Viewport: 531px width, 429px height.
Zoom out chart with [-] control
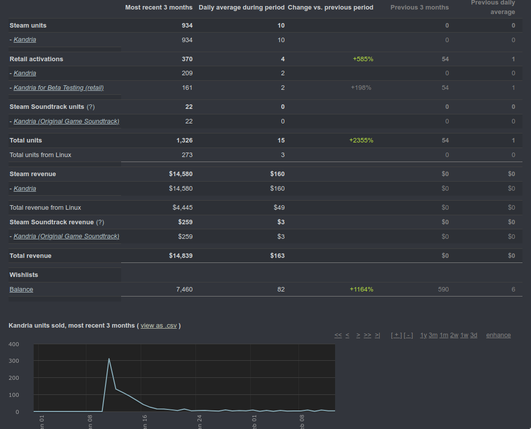coord(408,335)
